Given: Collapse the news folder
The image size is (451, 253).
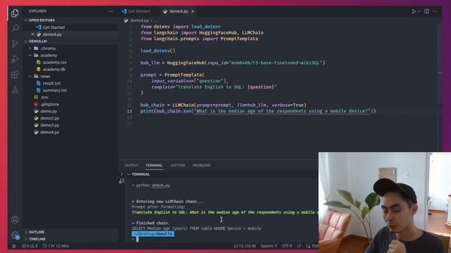Looking at the screenshot, I should tap(45, 77).
